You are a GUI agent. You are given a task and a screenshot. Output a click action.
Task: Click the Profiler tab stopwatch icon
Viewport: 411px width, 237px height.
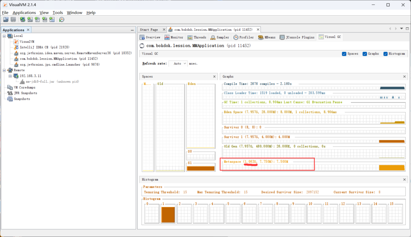236,37
